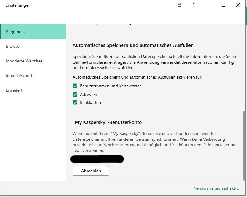The width and height of the screenshot is (247, 197).
Task: Close the Einstellungen window
Action: pos(238,5)
